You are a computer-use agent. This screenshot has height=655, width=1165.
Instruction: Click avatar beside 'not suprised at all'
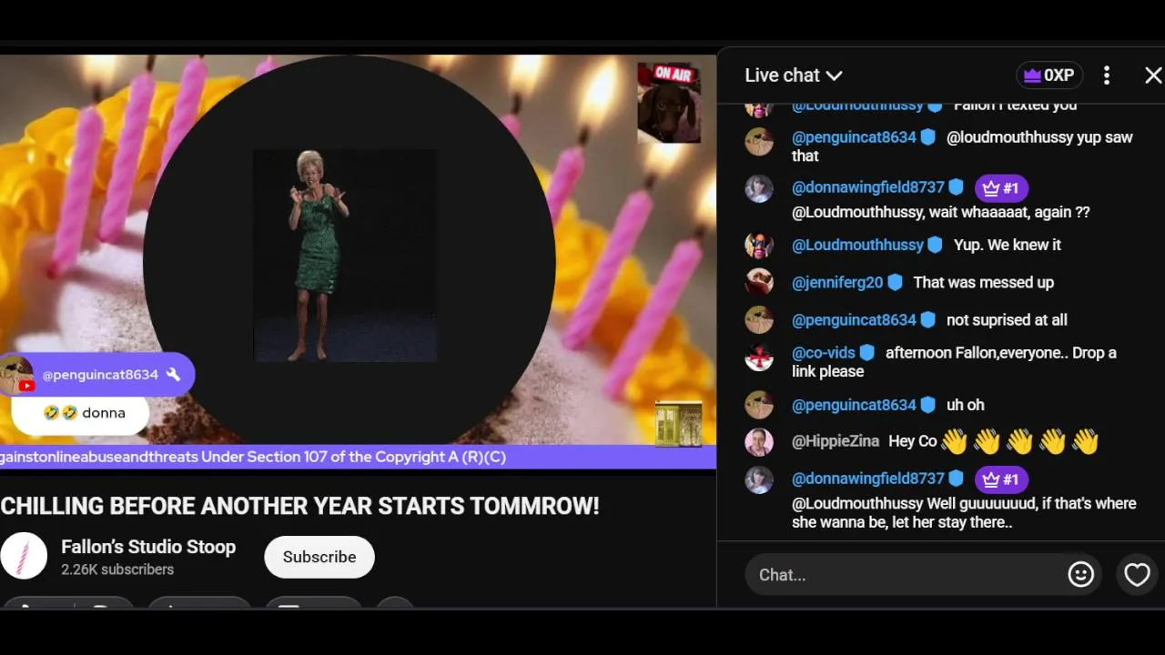759,320
